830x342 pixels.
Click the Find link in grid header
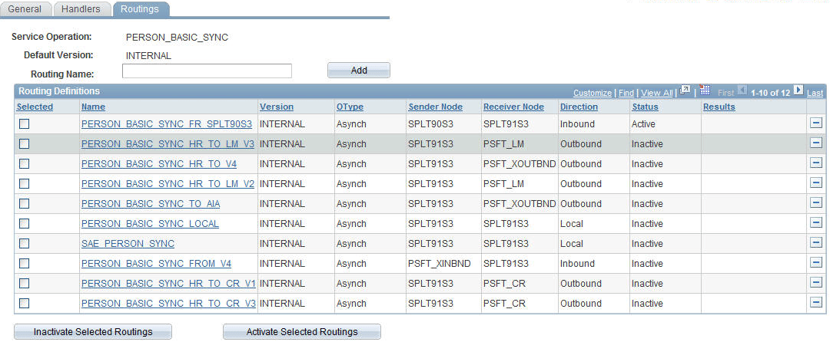point(626,93)
